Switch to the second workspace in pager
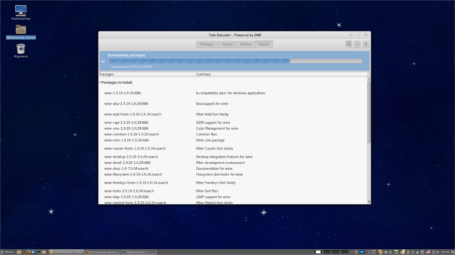The image size is (455, 255). tap(326, 252)
